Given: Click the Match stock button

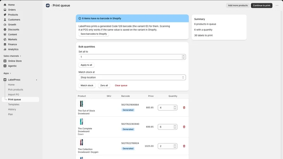Looking at the screenshot, I should pyautogui.click(x=87, y=86).
